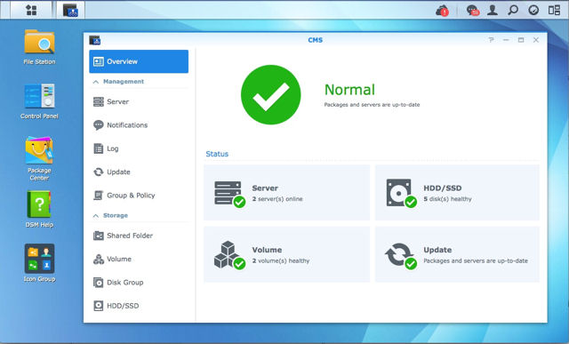Image resolution: width=569 pixels, height=344 pixels.
Task: Open the Update status card
Action: pos(457,254)
